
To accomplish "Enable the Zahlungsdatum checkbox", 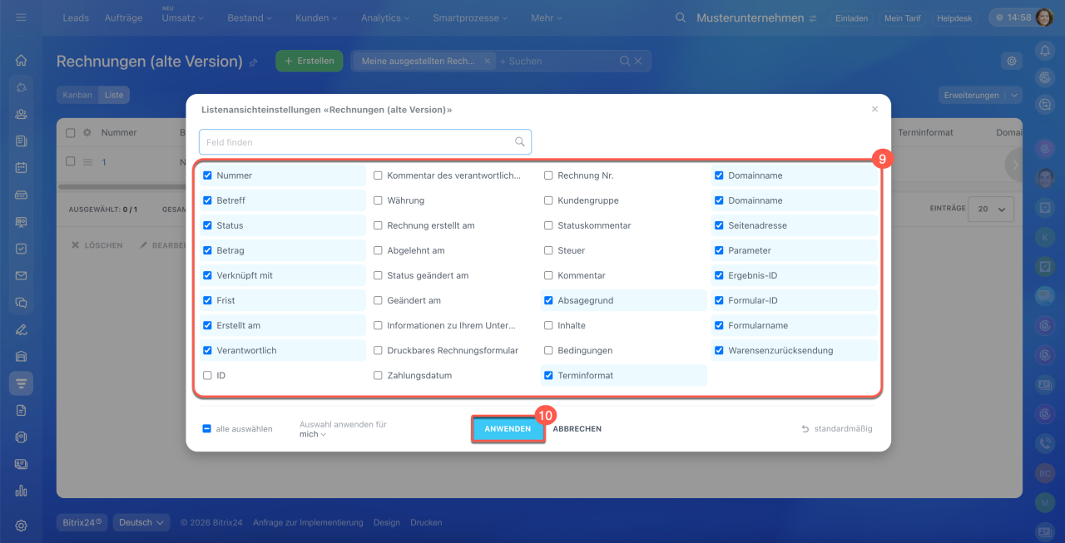I will (x=379, y=375).
